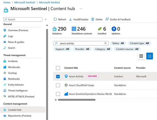Click the sidebar scroll up arrow

coord(47,25)
